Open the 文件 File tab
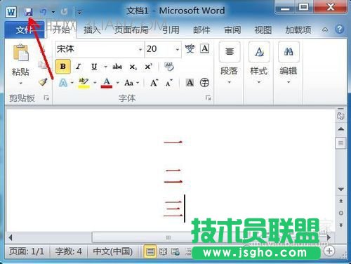The image size is (351, 264). pos(25,29)
